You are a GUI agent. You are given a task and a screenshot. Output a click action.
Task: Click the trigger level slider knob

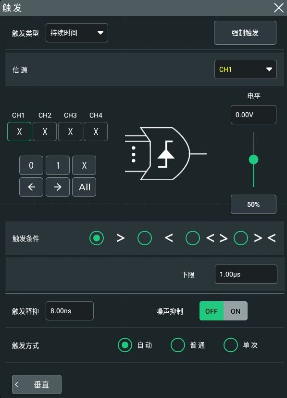[x=253, y=159]
